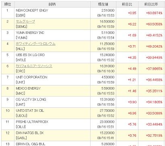Click the 27.730000 current price
The height and width of the screenshot is (146, 165).
click(107, 111)
